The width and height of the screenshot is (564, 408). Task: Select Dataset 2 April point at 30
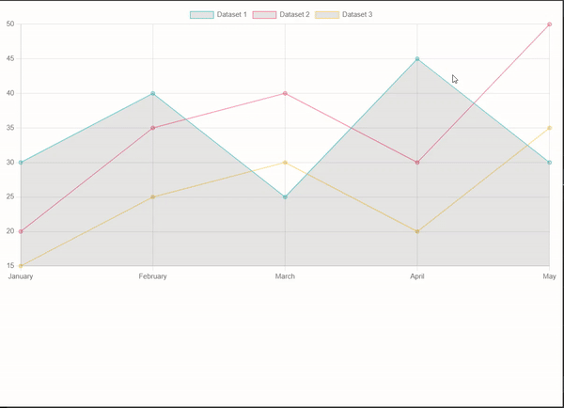click(417, 163)
